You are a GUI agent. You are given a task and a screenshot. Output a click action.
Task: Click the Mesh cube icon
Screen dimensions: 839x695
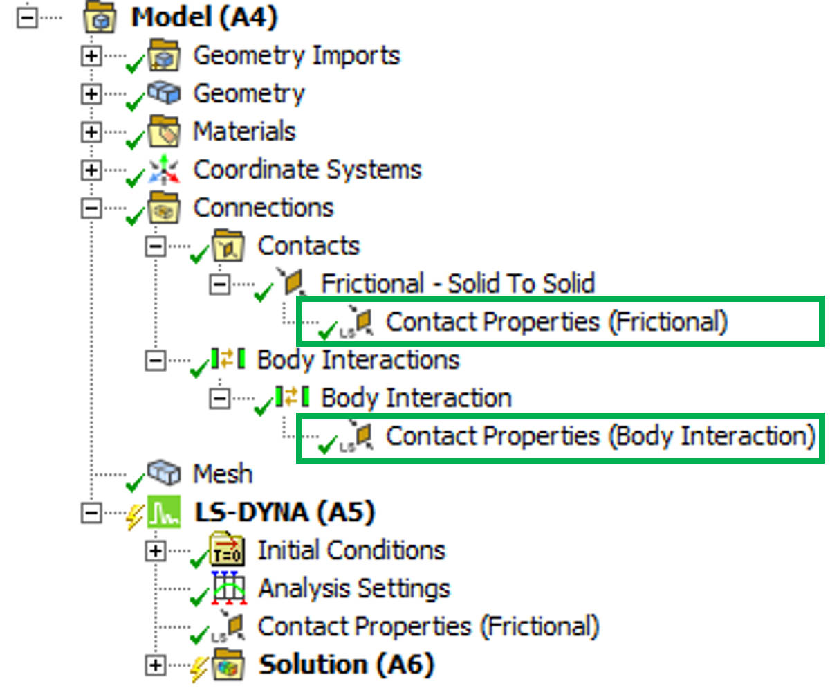click(164, 473)
